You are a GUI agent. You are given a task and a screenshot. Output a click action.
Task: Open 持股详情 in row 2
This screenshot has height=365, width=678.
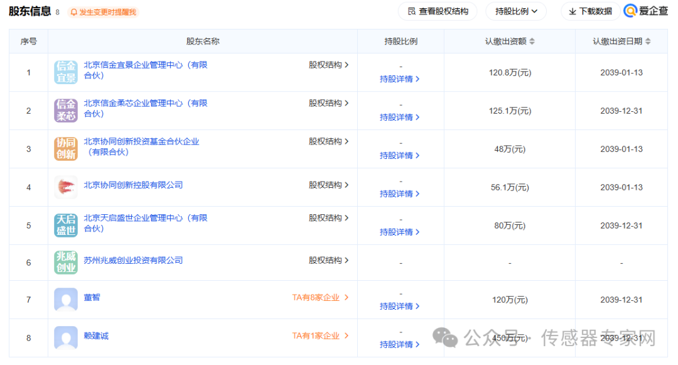coord(399,117)
